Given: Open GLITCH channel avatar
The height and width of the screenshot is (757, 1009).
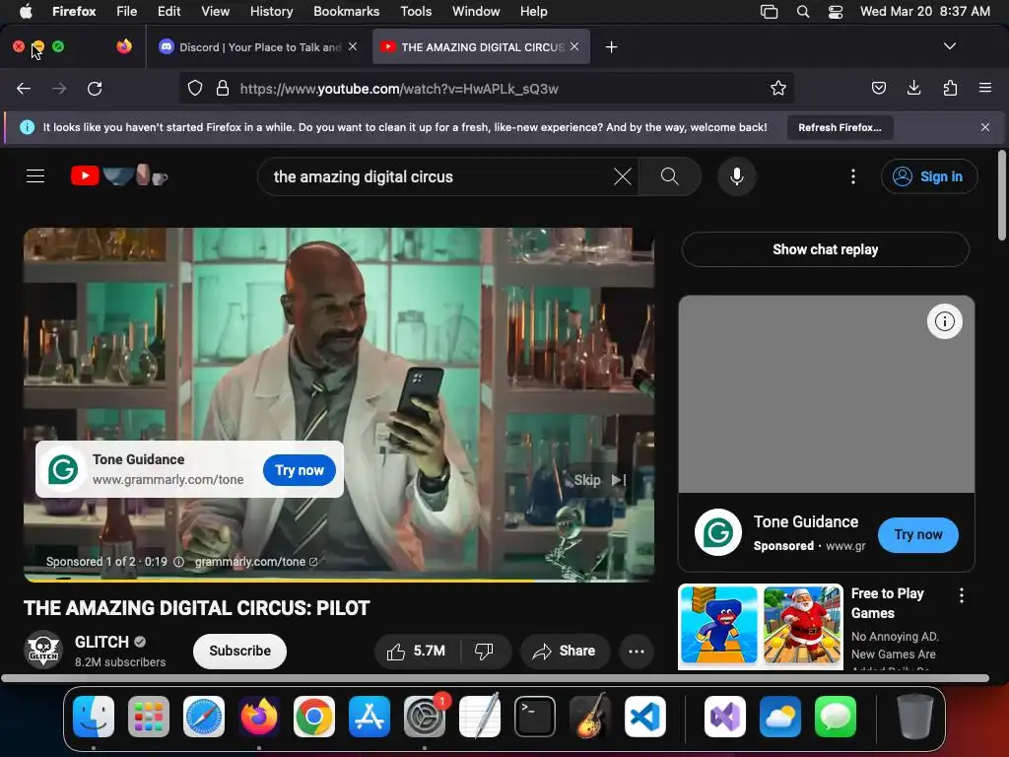Looking at the screenshot, I should [x=43, y=650].
